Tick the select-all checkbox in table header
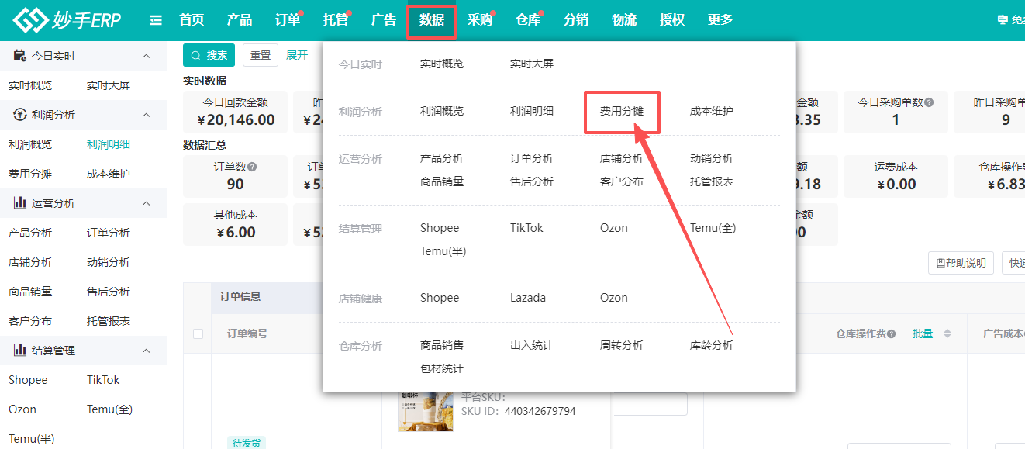This screenshot has width=1025, height=449. pyautogui.click(x=198, y=333)
